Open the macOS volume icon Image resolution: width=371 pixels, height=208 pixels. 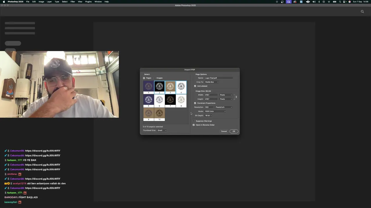click(x=314, y=2)
